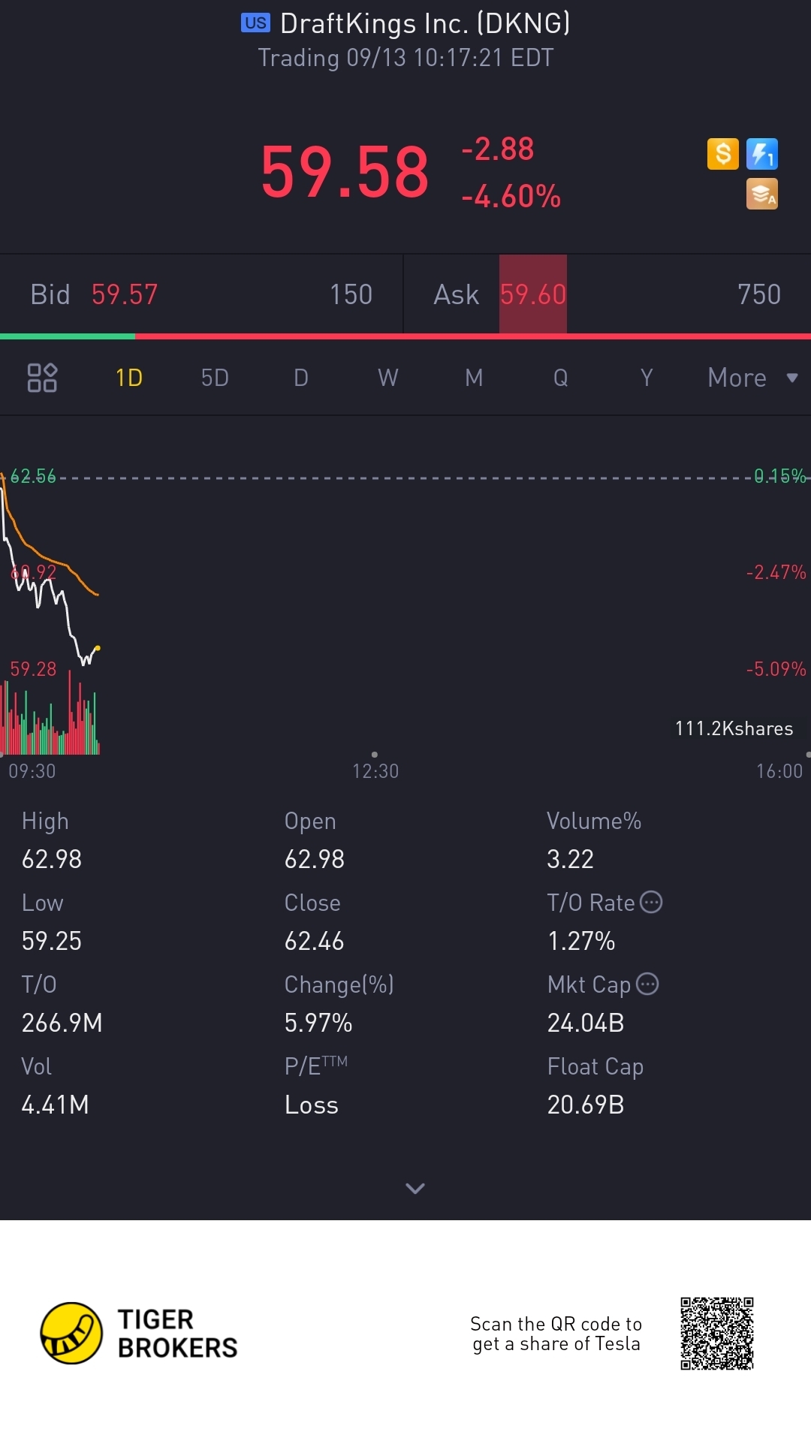Tap the 09:30 time axis label
Screen dimensions: 811x1447
point(32,771)
